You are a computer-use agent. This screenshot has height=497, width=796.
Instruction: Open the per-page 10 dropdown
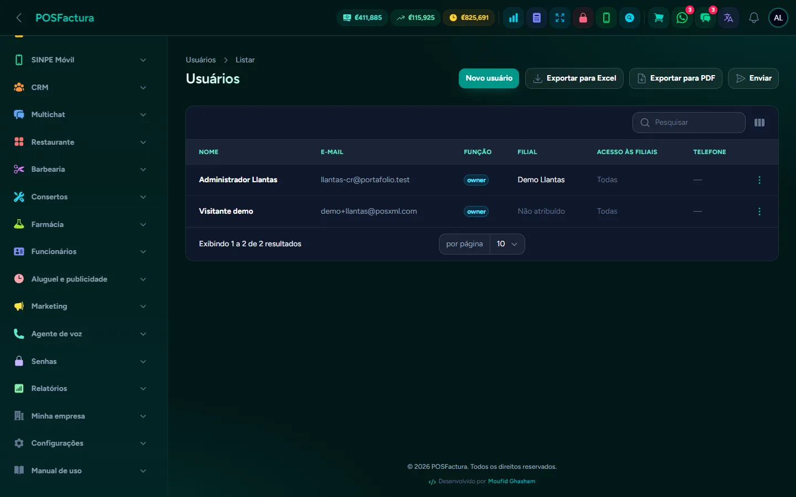507,244
